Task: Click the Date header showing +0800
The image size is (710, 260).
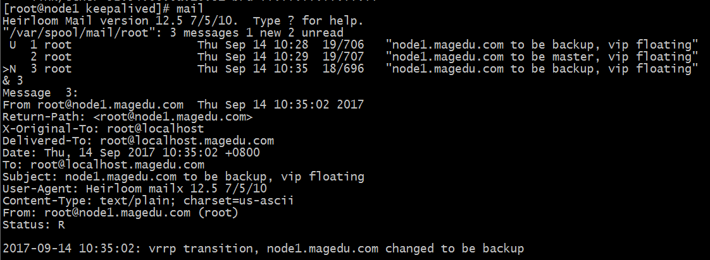Action: (132, 153)
